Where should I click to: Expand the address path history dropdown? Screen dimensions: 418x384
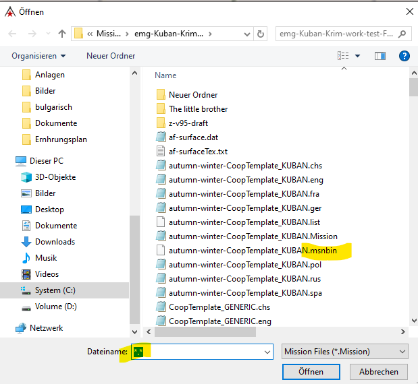[247, 34]
